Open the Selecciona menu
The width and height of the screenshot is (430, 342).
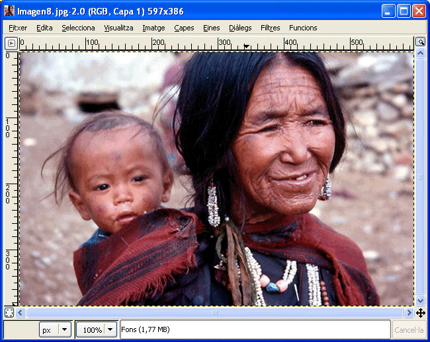[78, 28]
